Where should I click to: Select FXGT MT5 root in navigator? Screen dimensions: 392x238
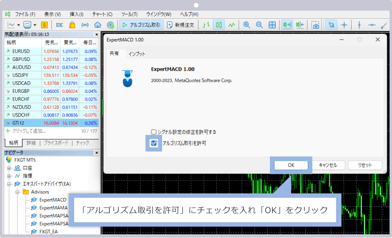coord(25,160)
